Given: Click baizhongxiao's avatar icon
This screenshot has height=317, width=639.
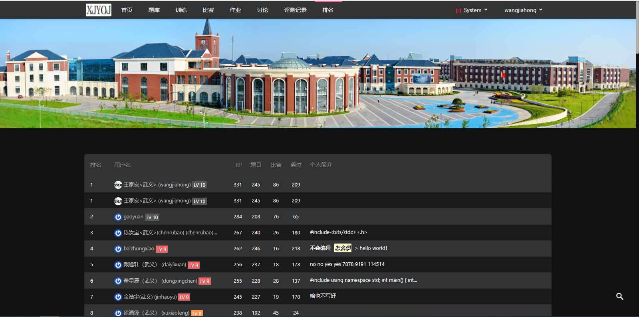Looking at the screenshot, I should pyautogui.click(x=118, y=249).
